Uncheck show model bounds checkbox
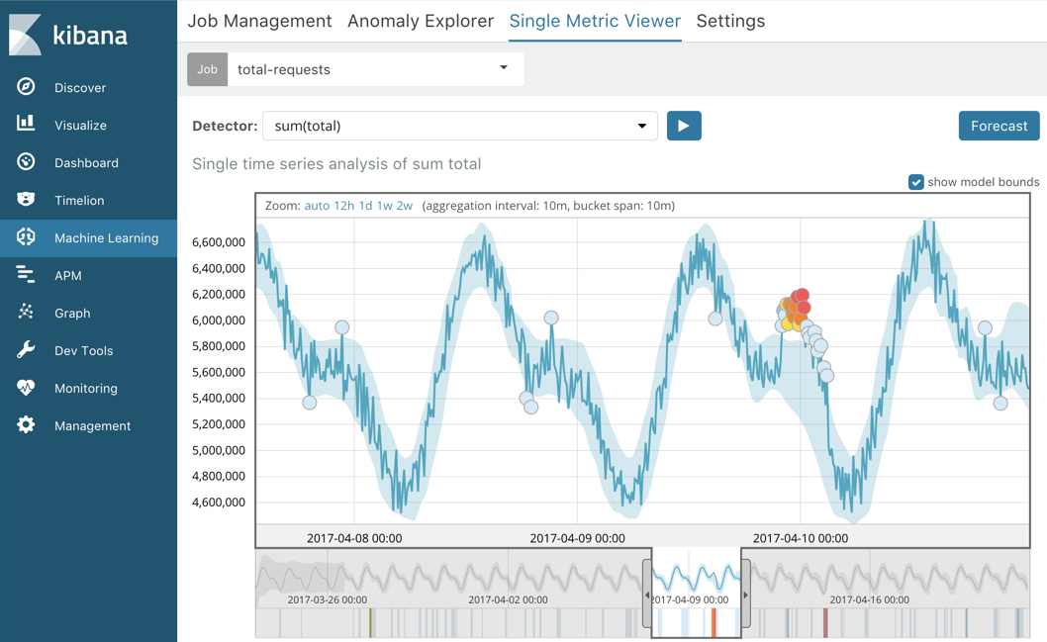 click(916, 182)
